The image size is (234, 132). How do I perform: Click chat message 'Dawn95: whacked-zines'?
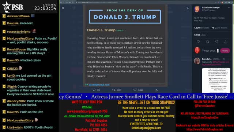[24, 60]
